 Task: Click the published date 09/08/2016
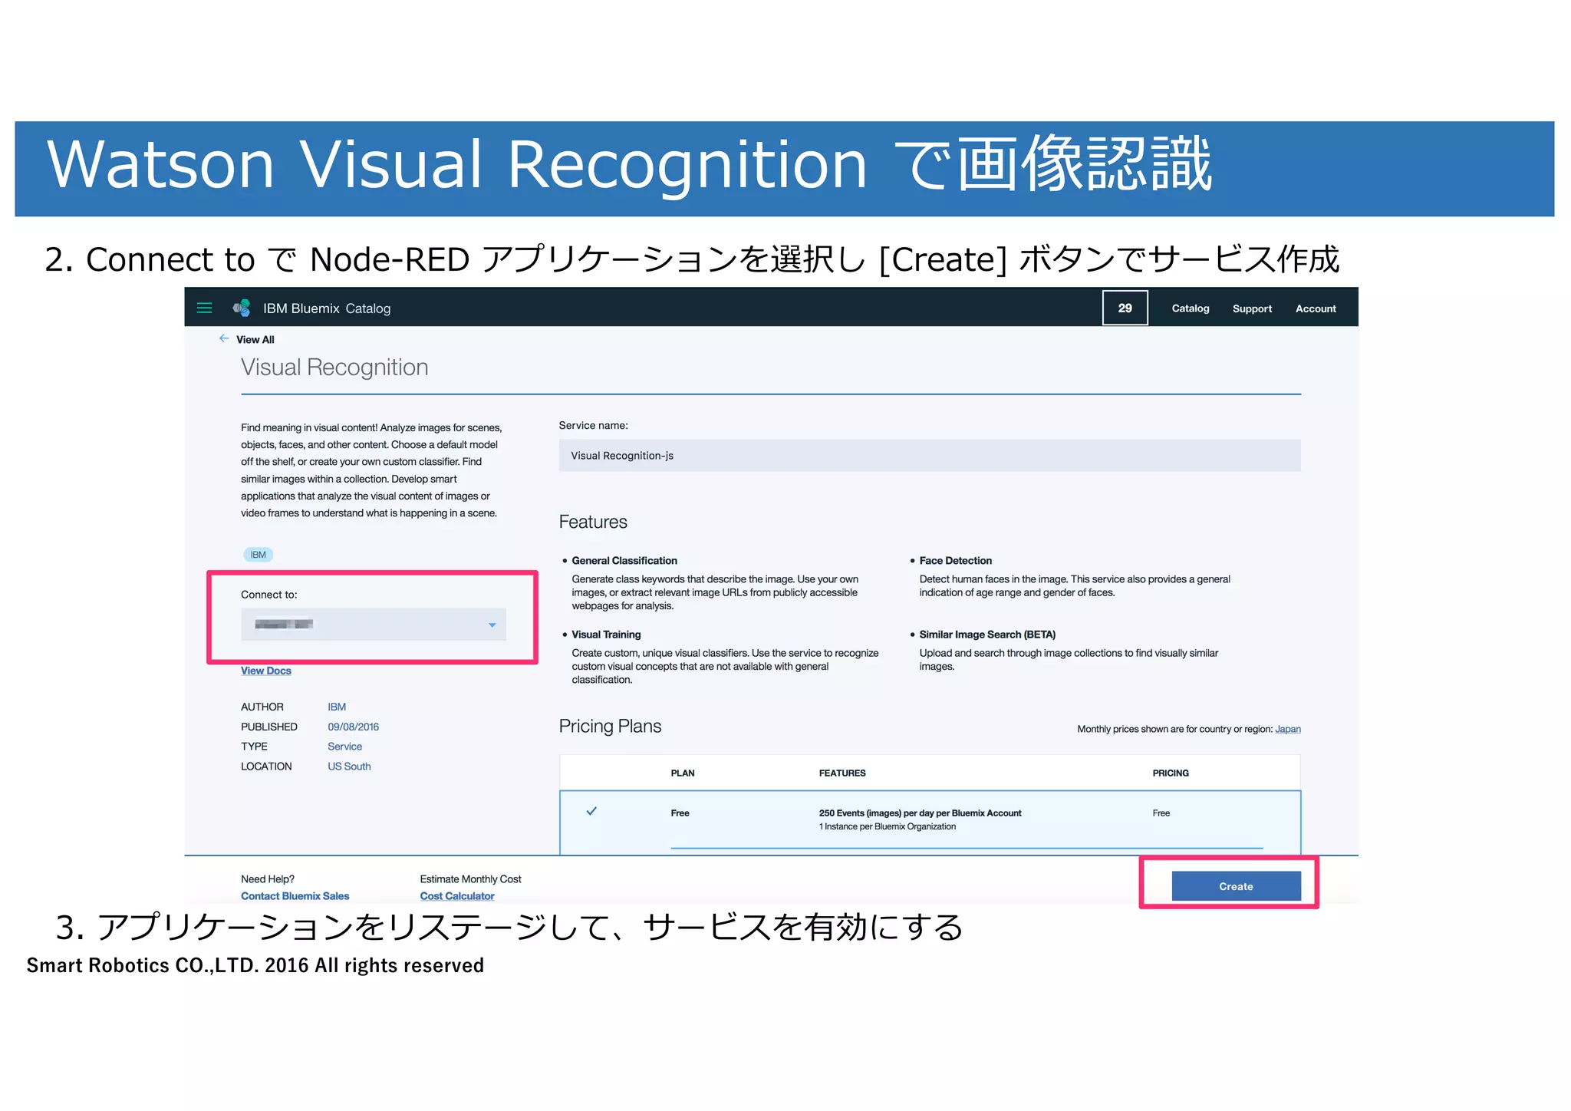[x=353, y=727]
